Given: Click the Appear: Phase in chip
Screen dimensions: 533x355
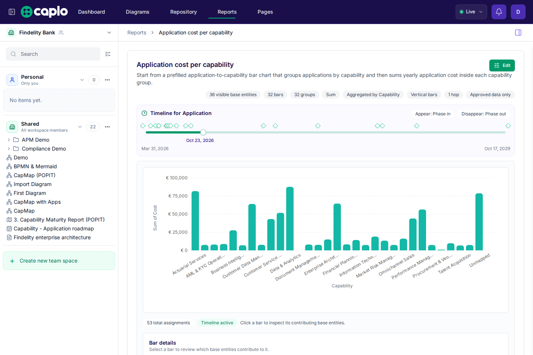Looking at the screenshot, I should pos(433,114).
